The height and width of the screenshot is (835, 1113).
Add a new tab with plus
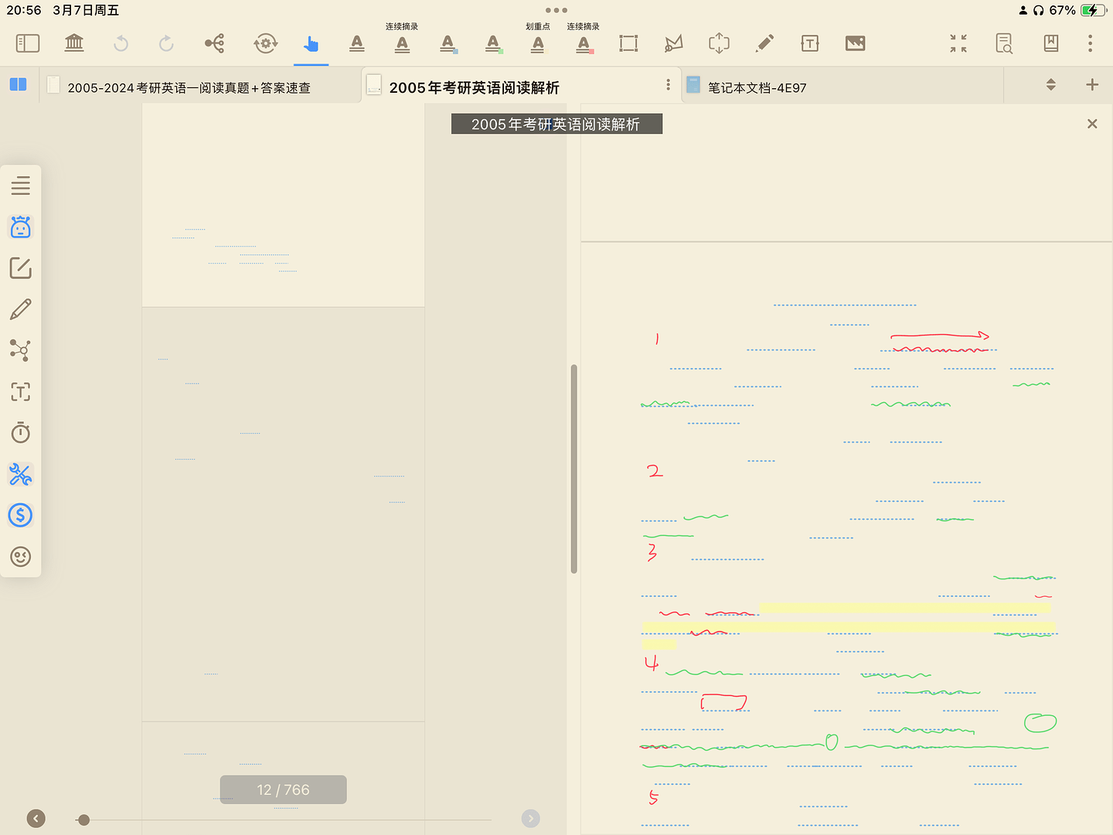1092,84
